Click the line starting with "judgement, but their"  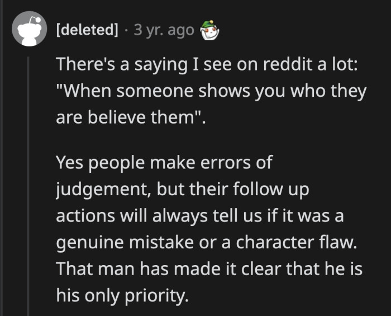click(x=183, y=190)
